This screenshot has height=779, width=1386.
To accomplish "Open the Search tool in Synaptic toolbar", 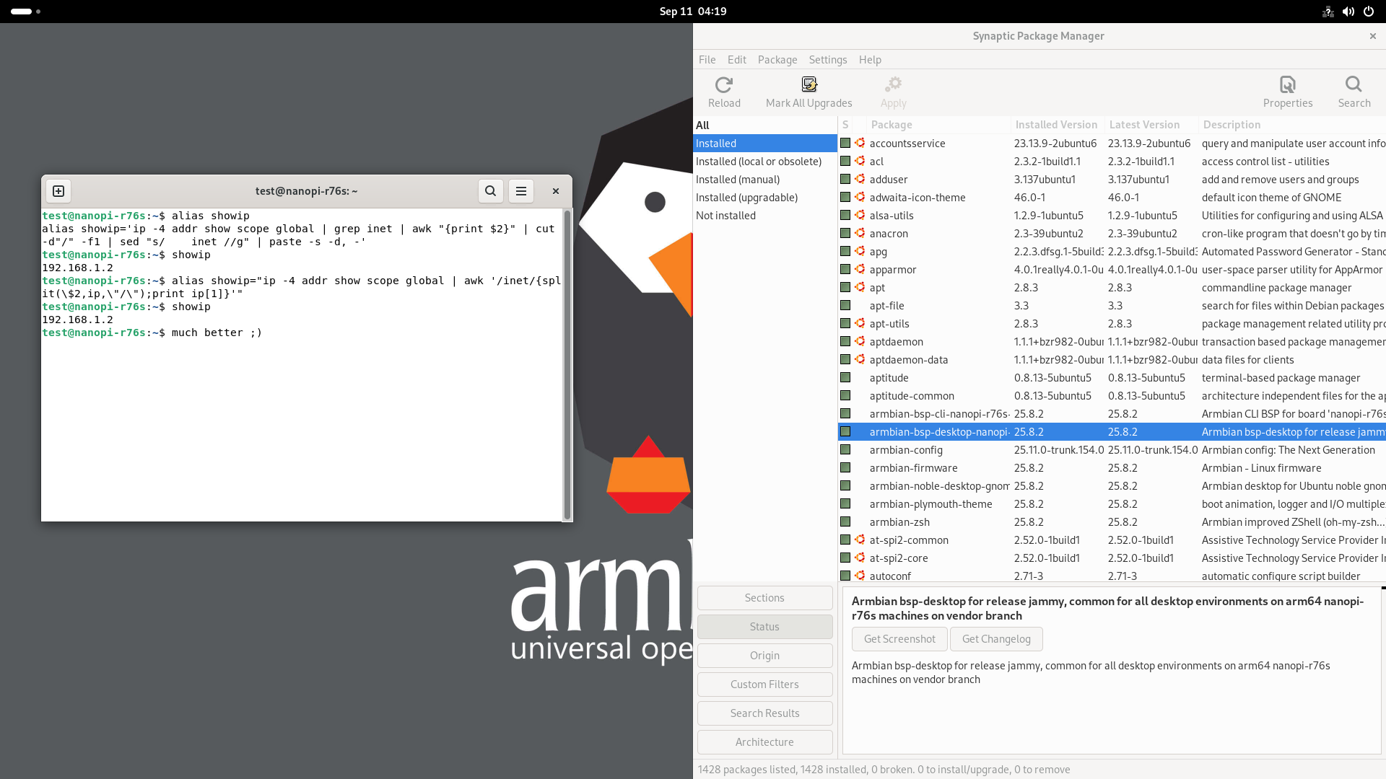I will click(x=1354, y=92).
